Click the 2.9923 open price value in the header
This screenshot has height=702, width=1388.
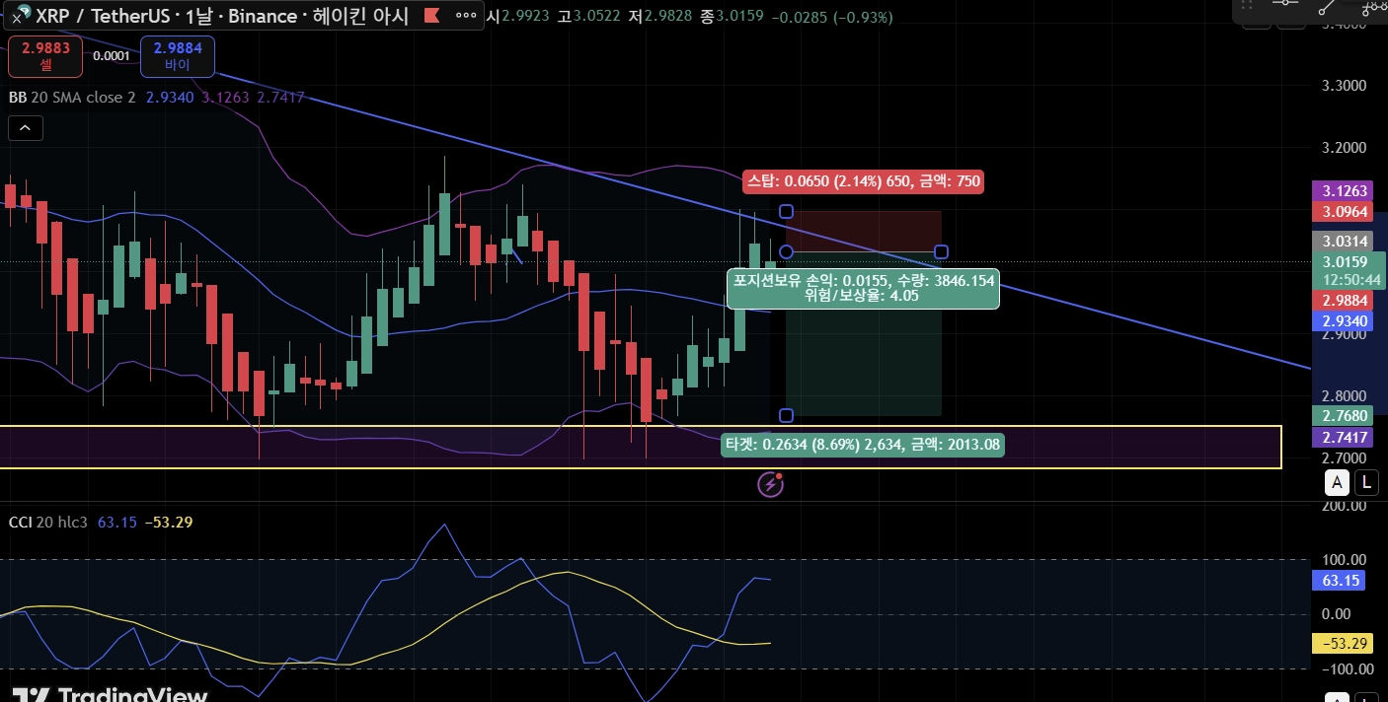[x=527, y=17]
